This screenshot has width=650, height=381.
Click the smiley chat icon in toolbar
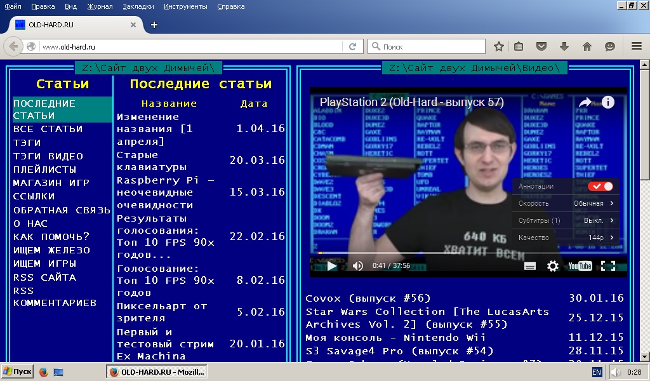coord(610,46)
